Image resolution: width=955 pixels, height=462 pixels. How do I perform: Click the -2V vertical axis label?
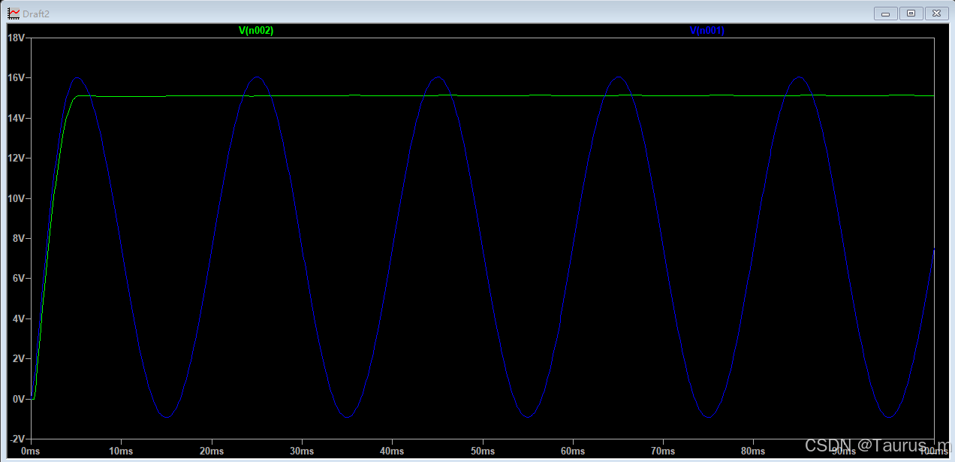[x=17, y=439]
